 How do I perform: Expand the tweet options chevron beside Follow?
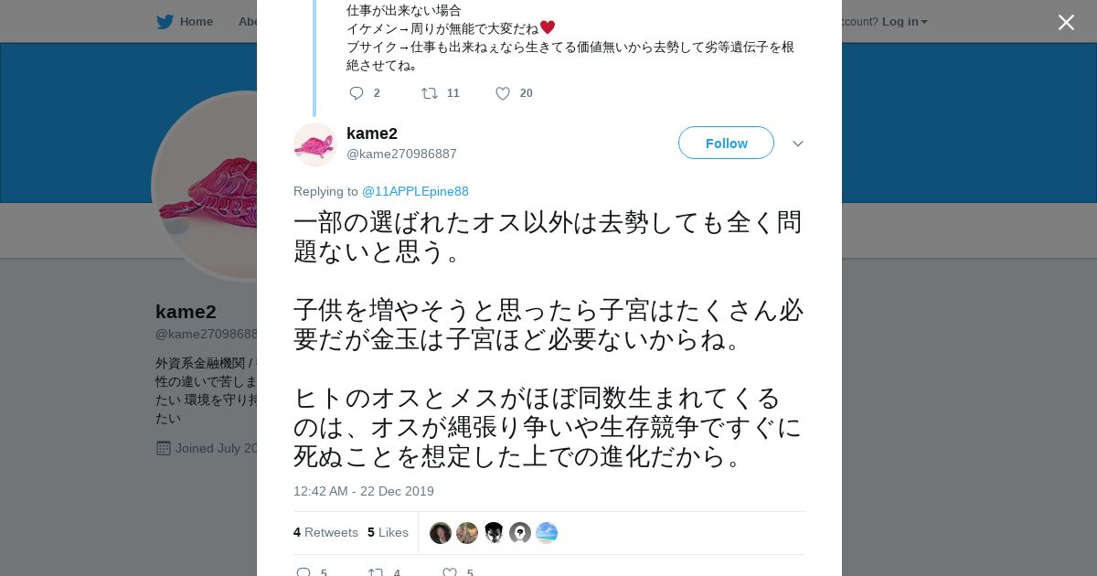797,144
